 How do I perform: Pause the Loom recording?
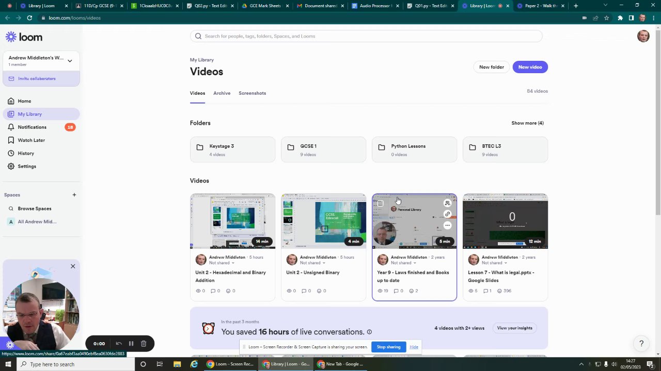[131, 344]
